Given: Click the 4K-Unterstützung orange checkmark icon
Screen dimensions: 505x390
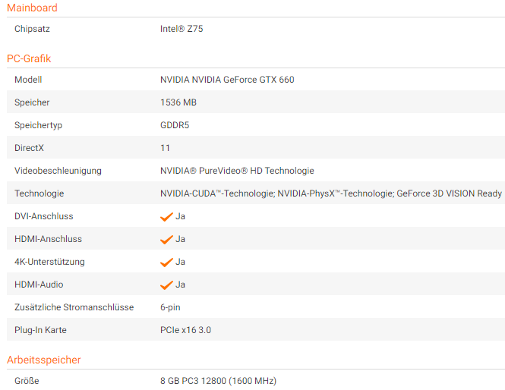Looking at the screenshot, I should (166, 263).
